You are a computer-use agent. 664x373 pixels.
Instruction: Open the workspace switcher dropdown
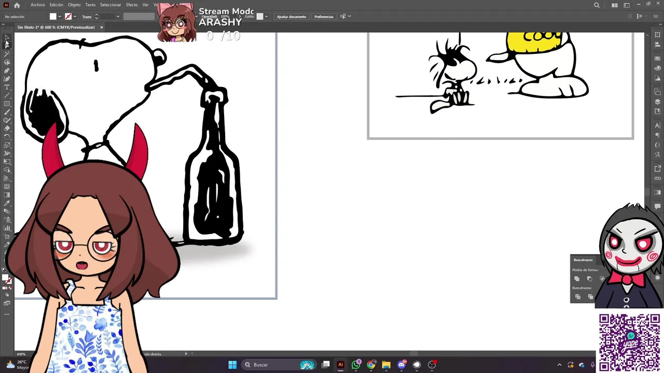click(x=627, y=5)
